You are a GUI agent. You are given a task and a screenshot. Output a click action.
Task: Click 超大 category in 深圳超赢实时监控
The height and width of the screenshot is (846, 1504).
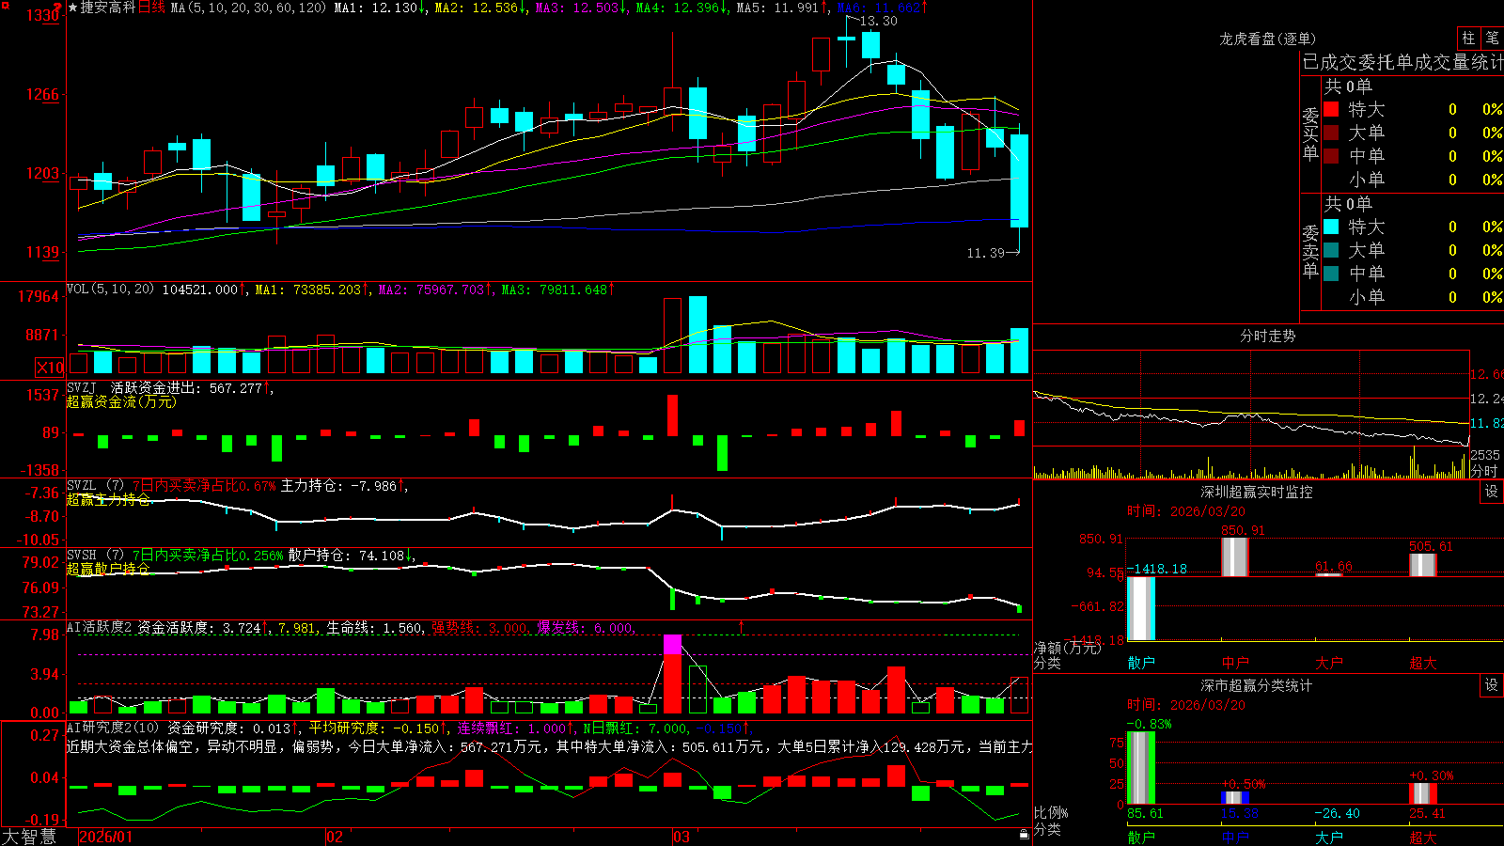[1423, 663]
